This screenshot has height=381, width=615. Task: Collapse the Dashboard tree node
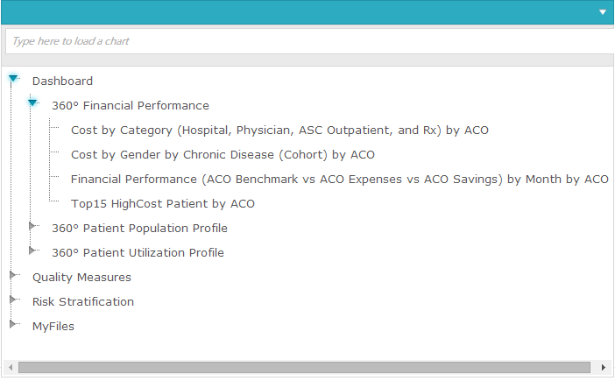pyautogui.click(x=13, y=80)
